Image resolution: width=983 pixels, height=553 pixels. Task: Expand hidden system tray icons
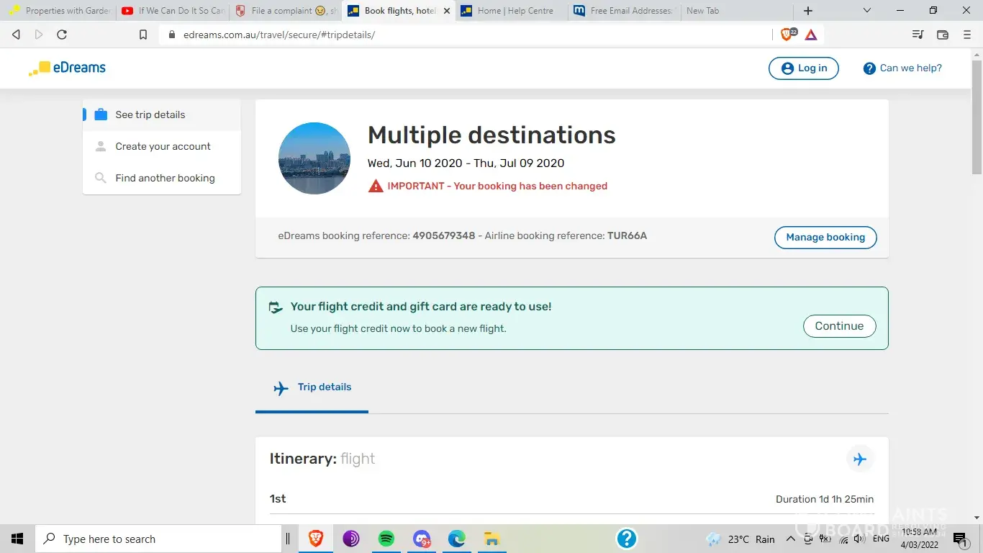click(790, 539)
